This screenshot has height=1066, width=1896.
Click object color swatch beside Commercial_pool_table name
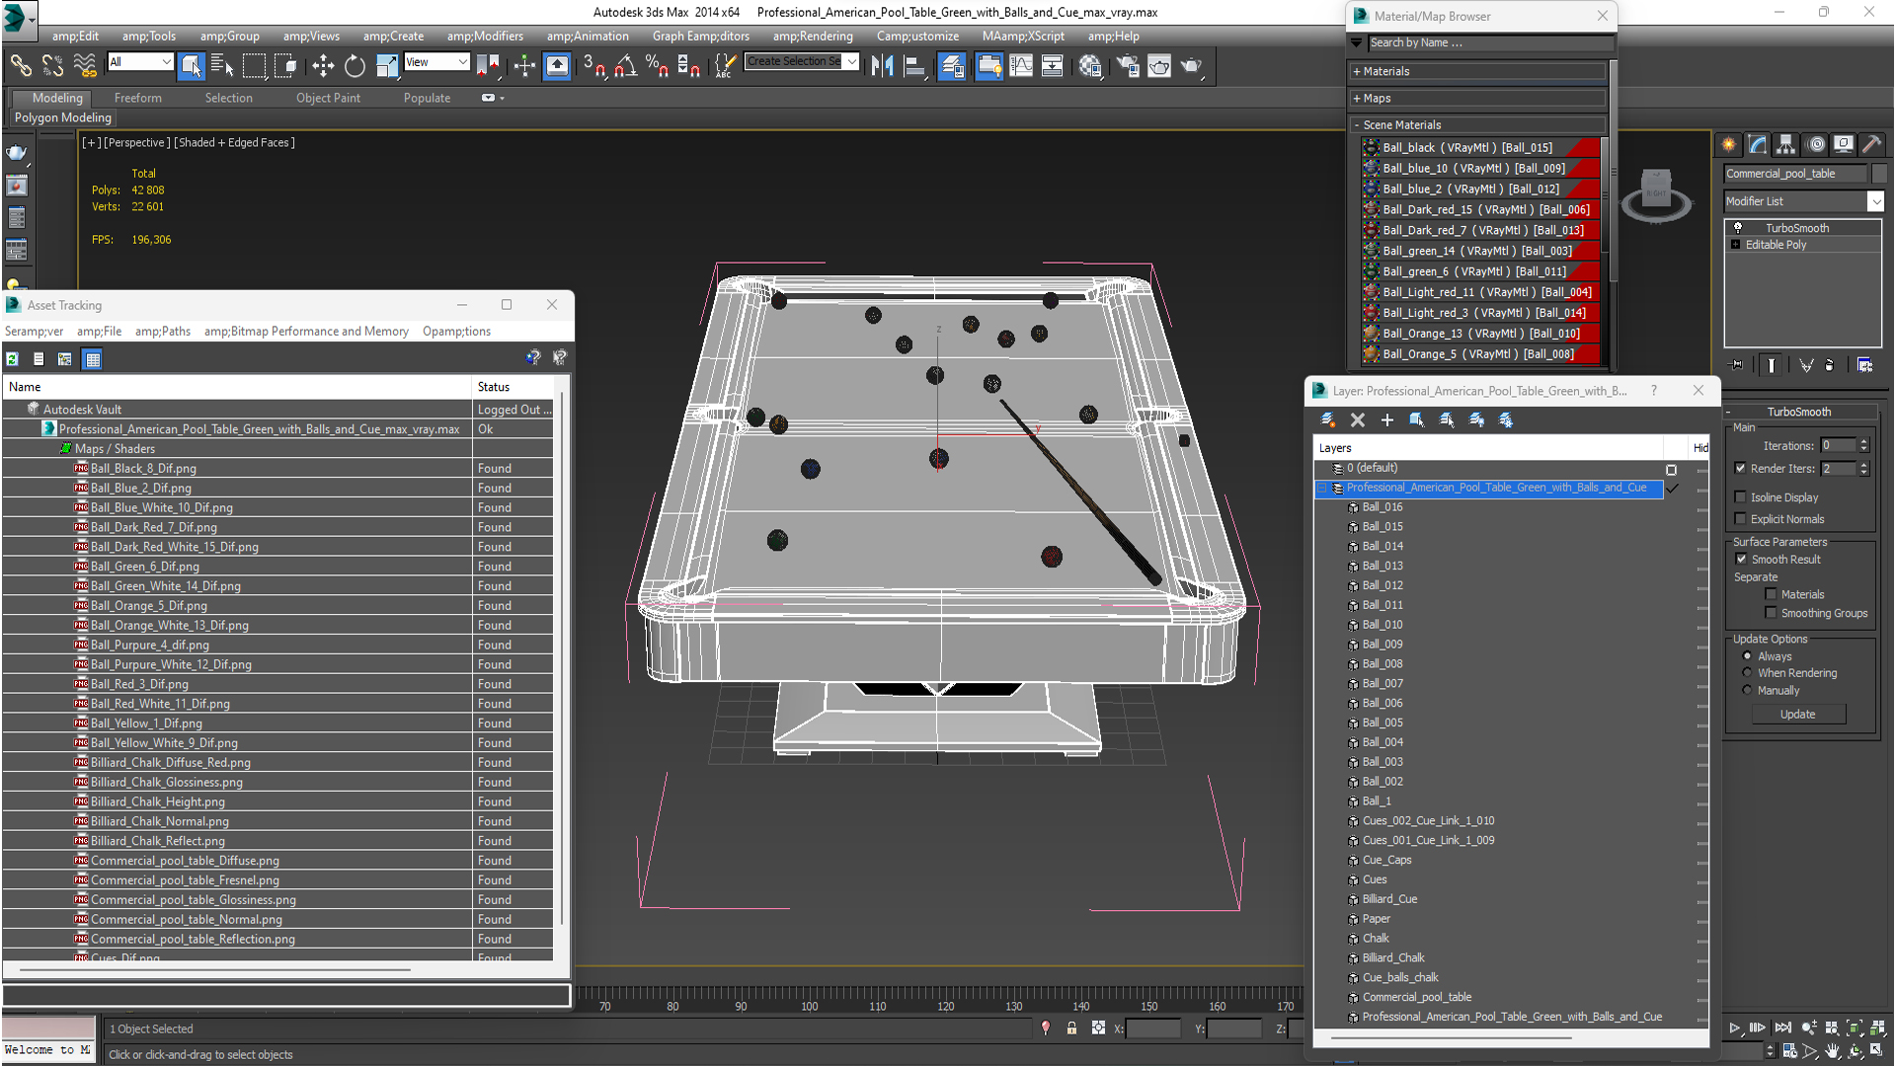tap(1879, 173)
